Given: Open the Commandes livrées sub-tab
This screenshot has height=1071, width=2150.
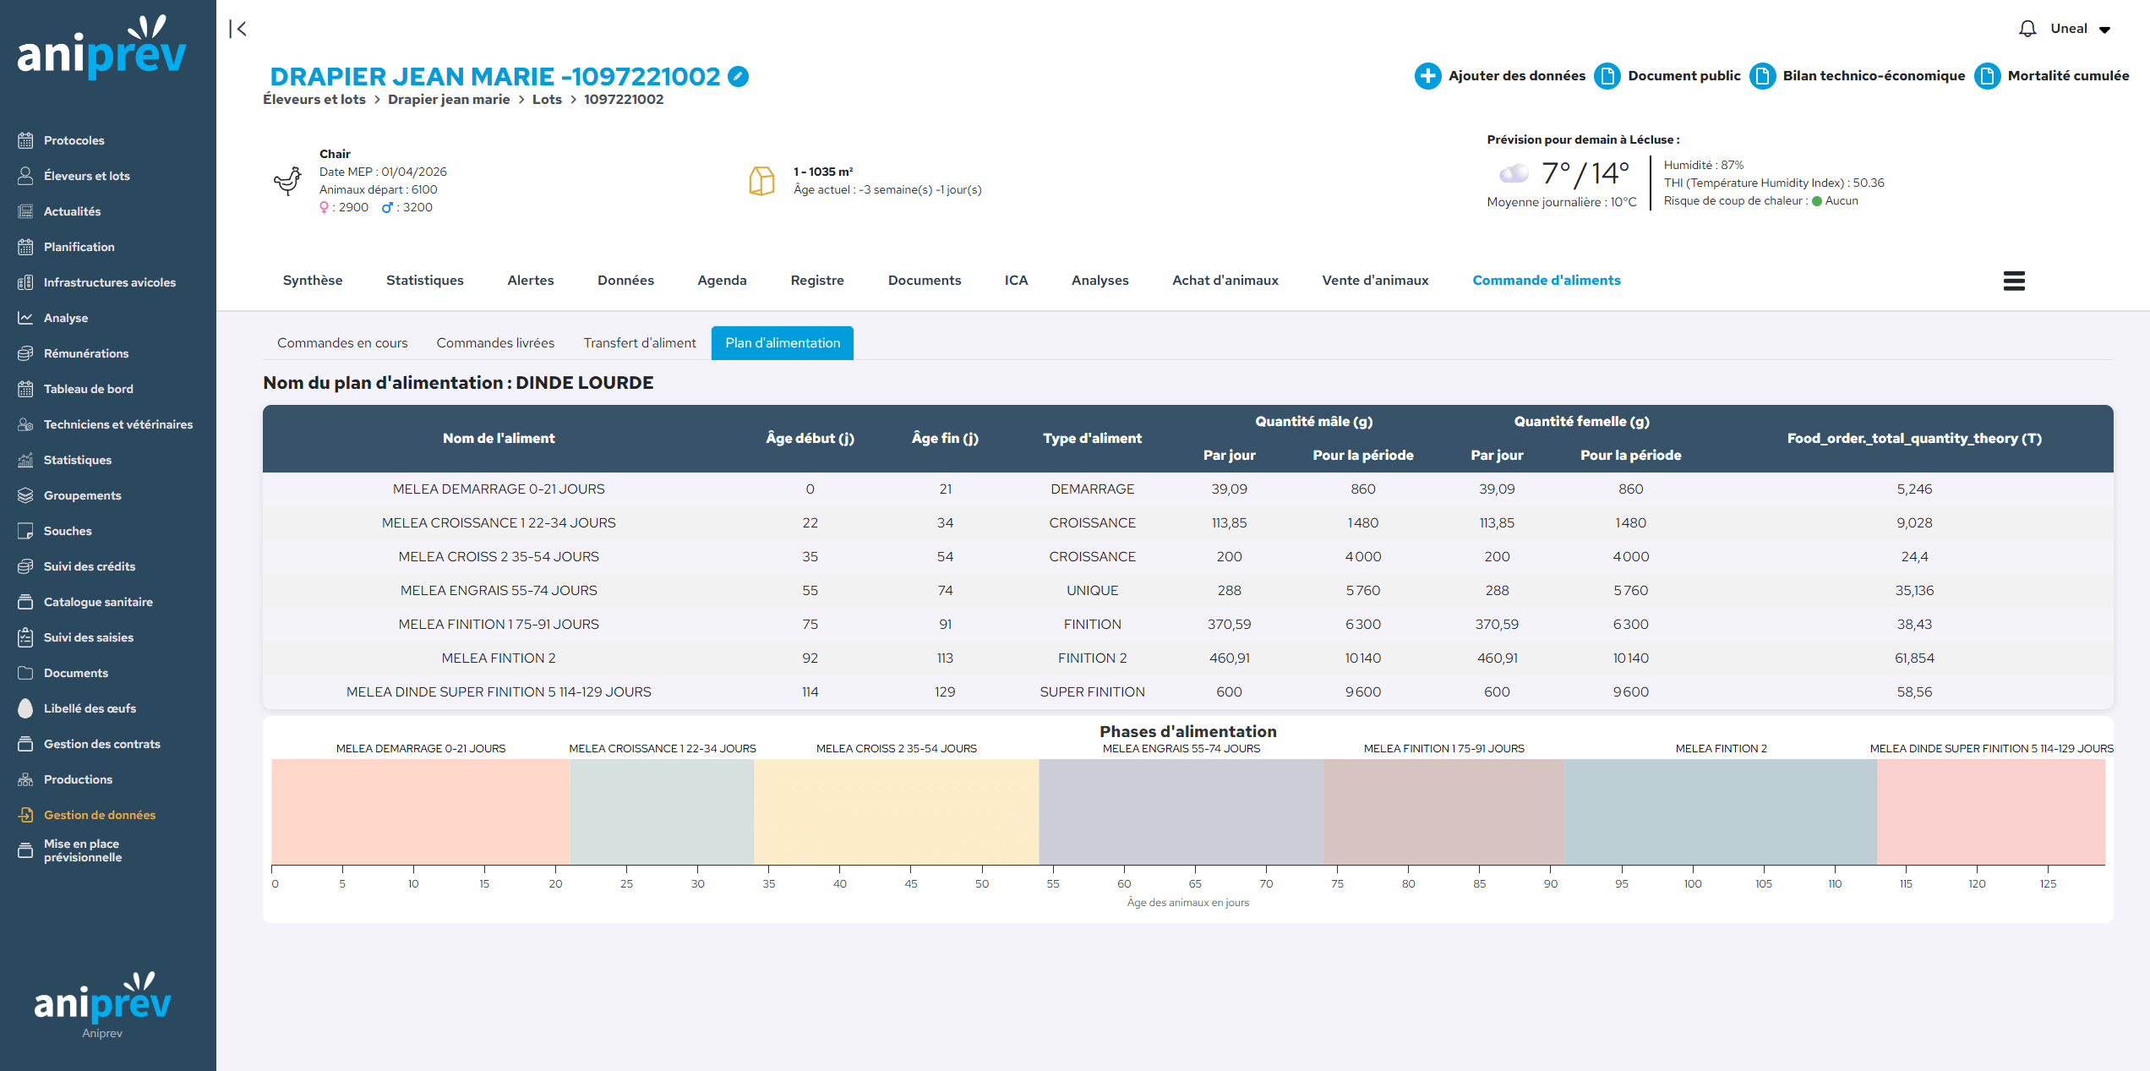Looking at the screenshot, I should [495, 343].
